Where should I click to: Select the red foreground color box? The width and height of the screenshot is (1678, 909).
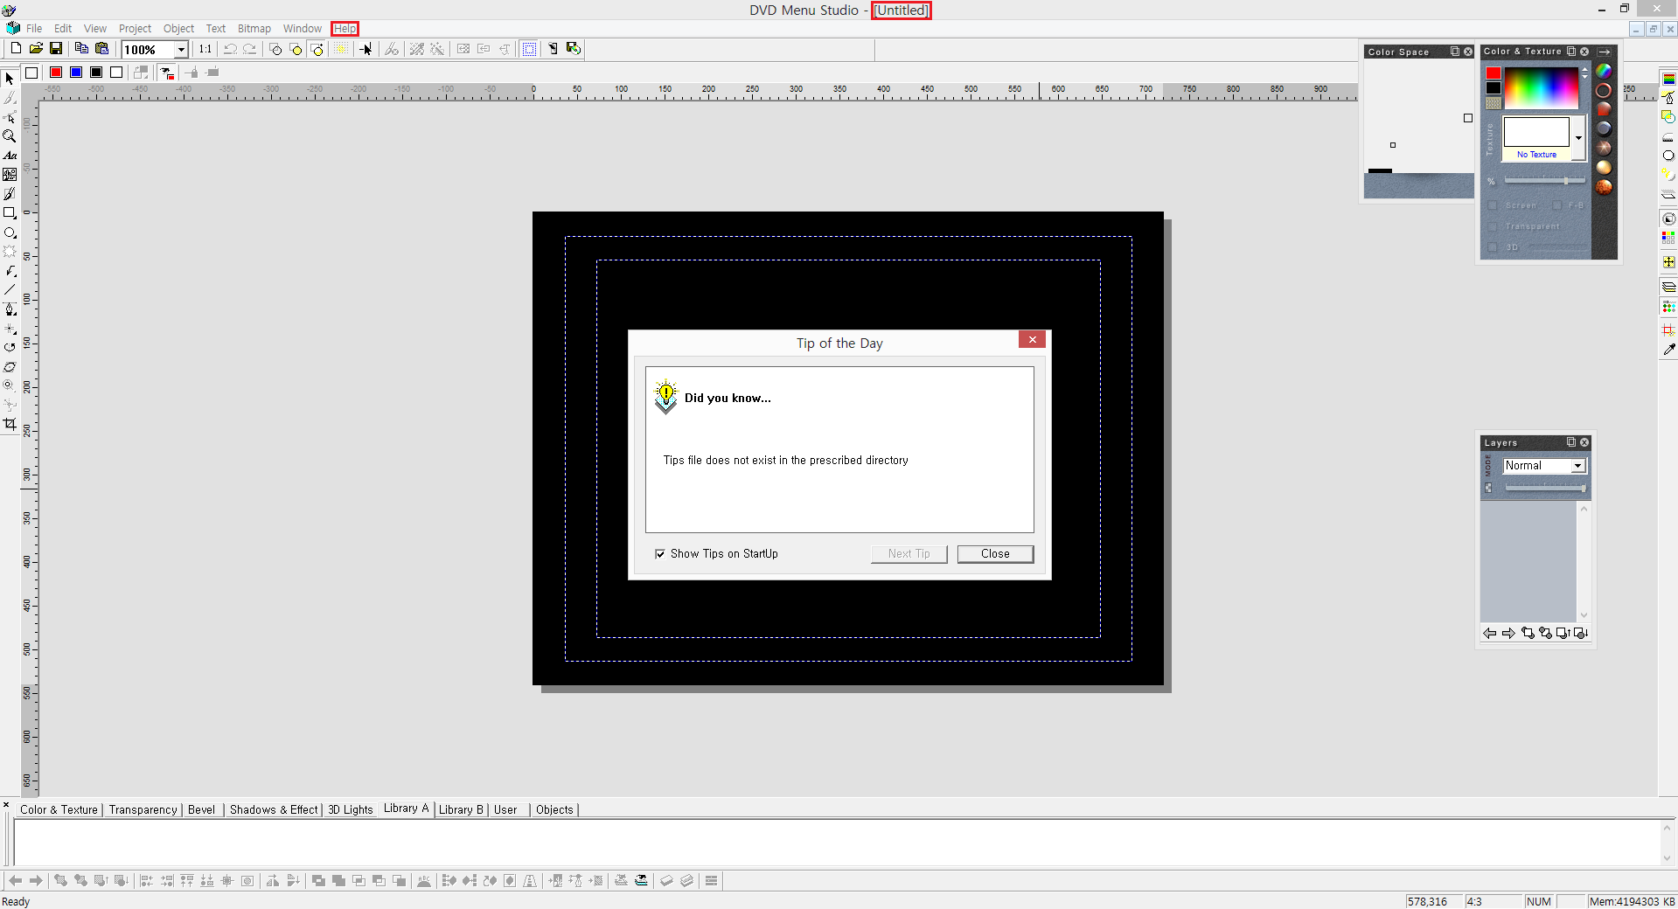[x=1493, y=73]
